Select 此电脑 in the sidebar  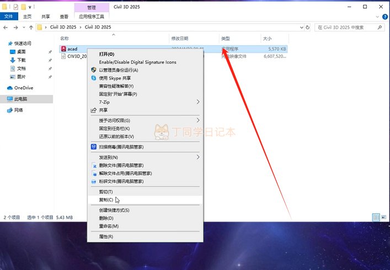coord(20,99)
